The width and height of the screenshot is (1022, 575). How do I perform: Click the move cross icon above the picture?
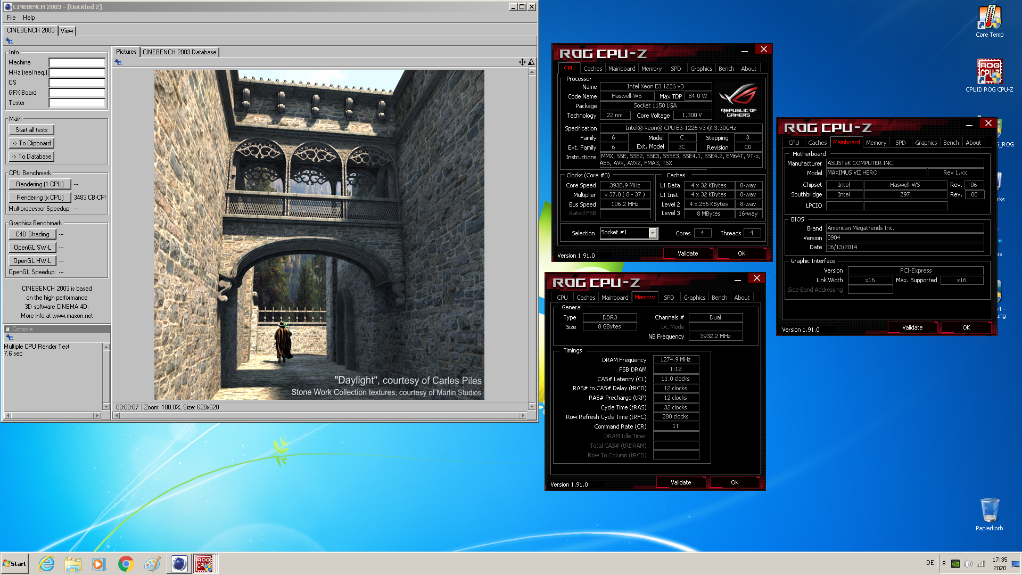tap(522, 62)
